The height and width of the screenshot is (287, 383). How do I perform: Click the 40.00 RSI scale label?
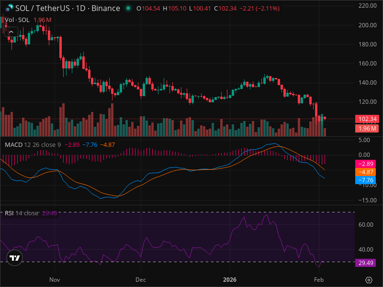pyautogui.click(x=366, y=250)
